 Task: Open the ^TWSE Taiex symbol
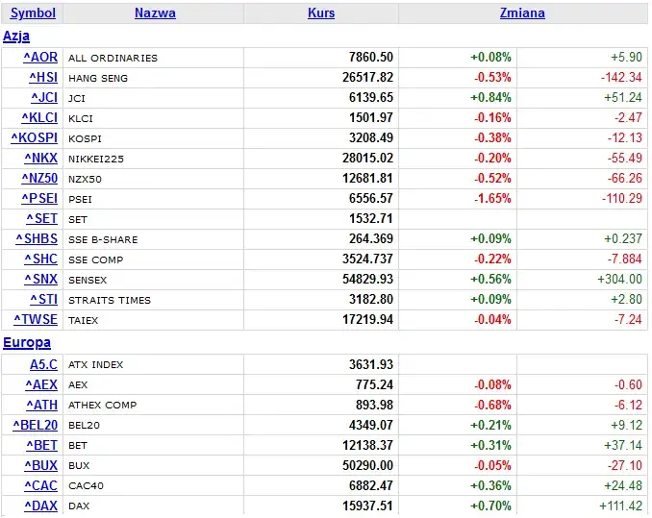36,319
